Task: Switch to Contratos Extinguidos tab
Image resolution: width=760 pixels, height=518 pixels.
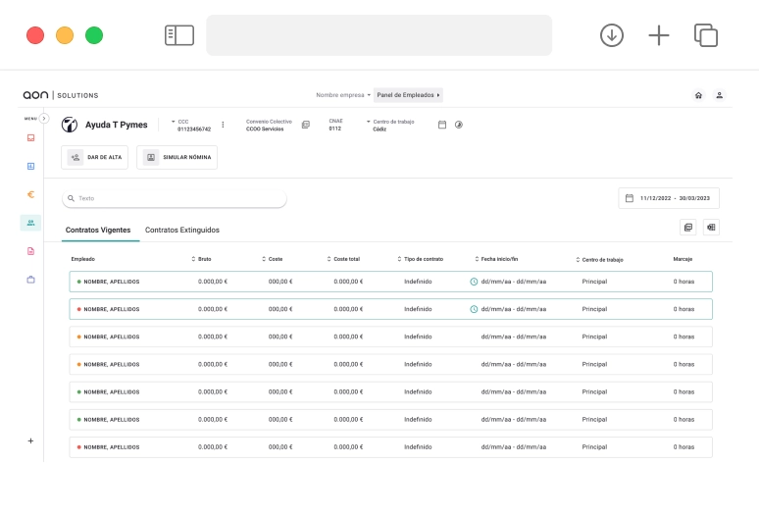Action: (x=182, y=230)
